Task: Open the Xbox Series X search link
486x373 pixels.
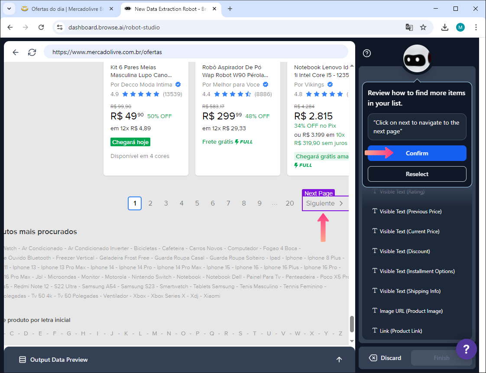Action: pyautogui.click(x=168, y=296)
